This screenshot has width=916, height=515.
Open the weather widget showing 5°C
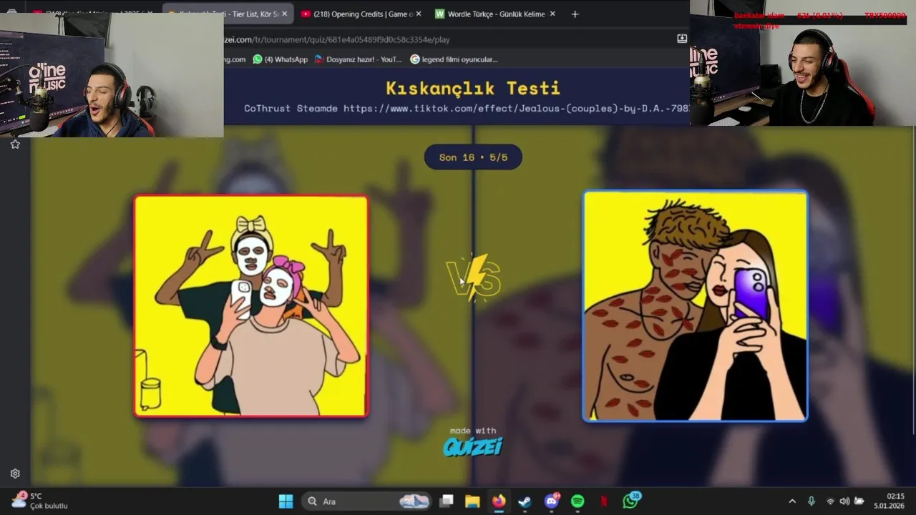(x=40, y=501)
